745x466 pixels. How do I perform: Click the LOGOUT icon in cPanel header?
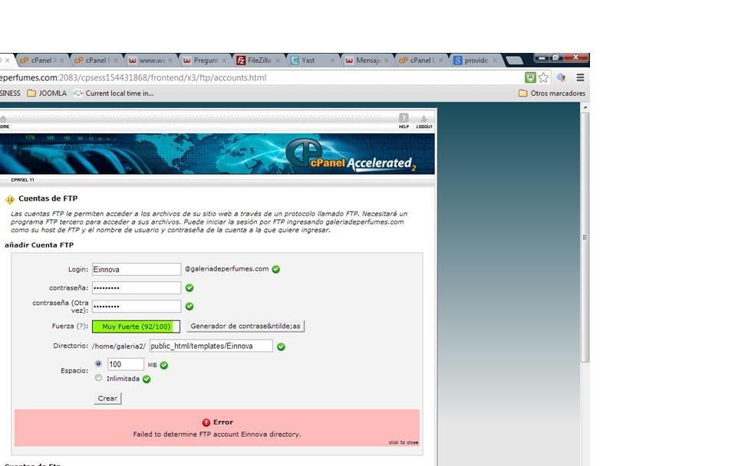coord(424,120)
